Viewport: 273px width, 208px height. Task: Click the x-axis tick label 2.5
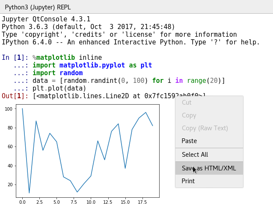point(39,202)
